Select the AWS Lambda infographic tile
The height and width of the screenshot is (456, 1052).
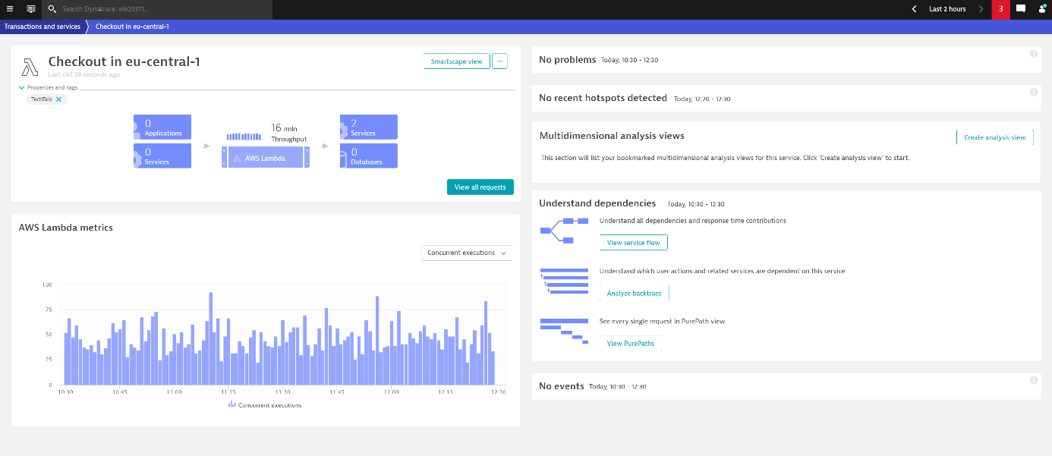(265, 158)
